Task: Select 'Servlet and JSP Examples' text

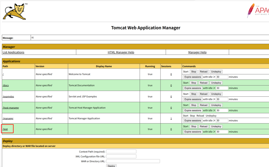Action: point(83,96)
